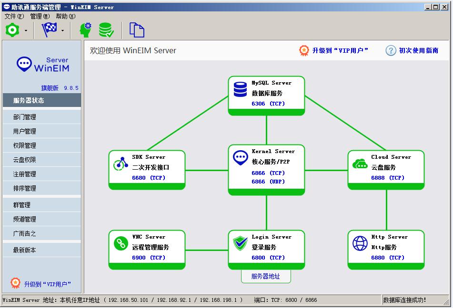Viewport: 453px width, 308px height.
Task: Click the Http服务 label
Action: pos(384,248)
